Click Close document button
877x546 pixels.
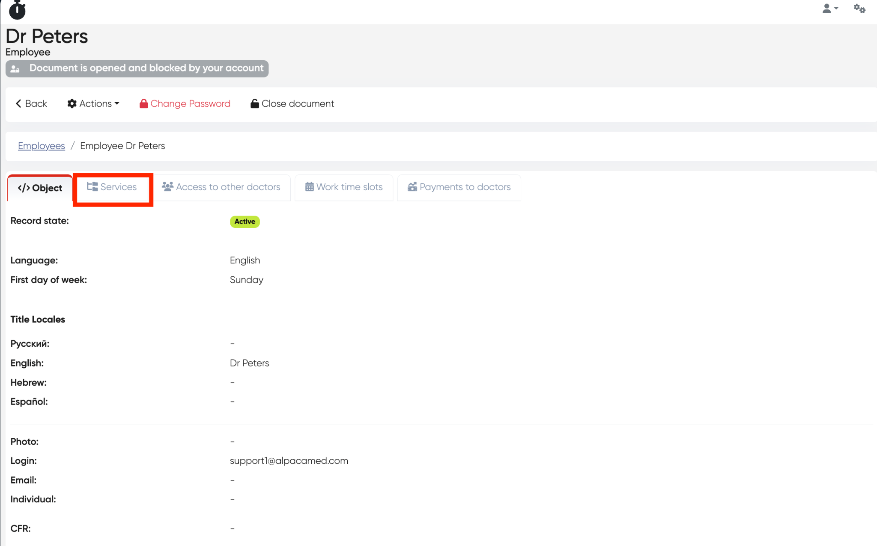297,103
